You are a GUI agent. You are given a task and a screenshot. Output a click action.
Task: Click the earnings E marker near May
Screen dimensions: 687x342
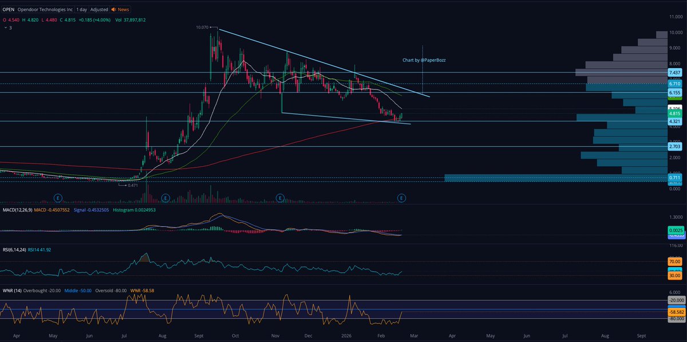(x=57, y=196)
